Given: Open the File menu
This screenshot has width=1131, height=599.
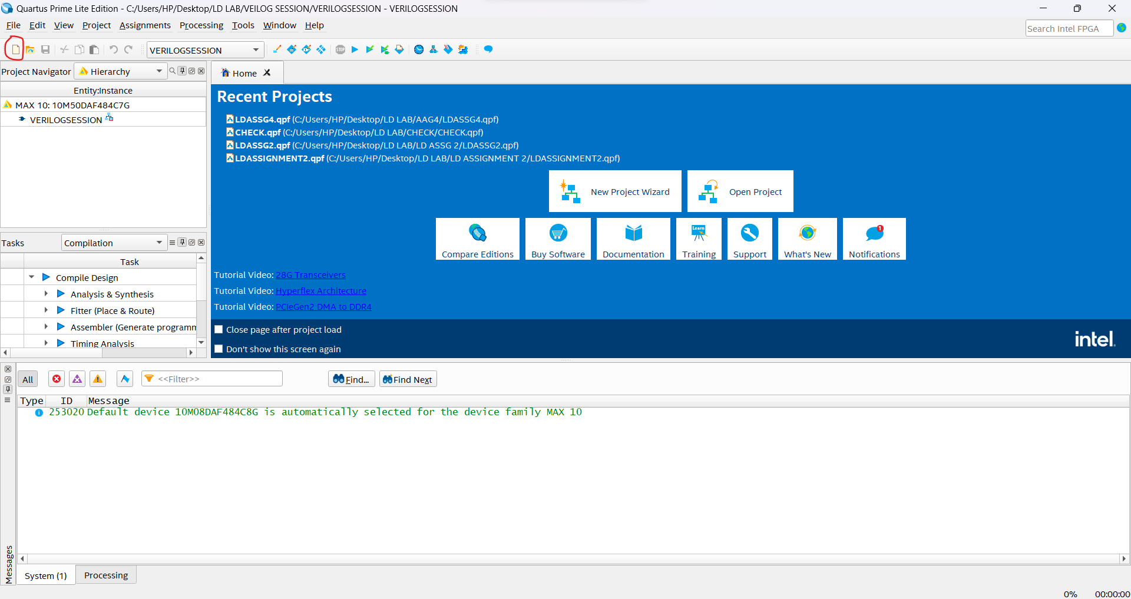Looking at the screenshot, I should point(13,25).
